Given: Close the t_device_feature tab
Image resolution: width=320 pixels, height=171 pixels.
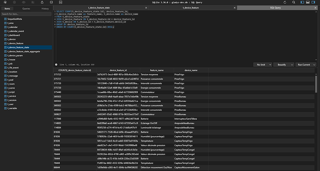Looking at the screenshot, I should (x=235, y=8).
